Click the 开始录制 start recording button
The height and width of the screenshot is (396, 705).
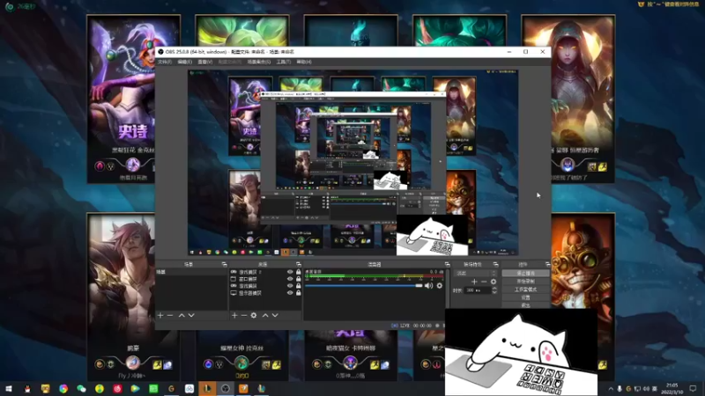(525, 281)
